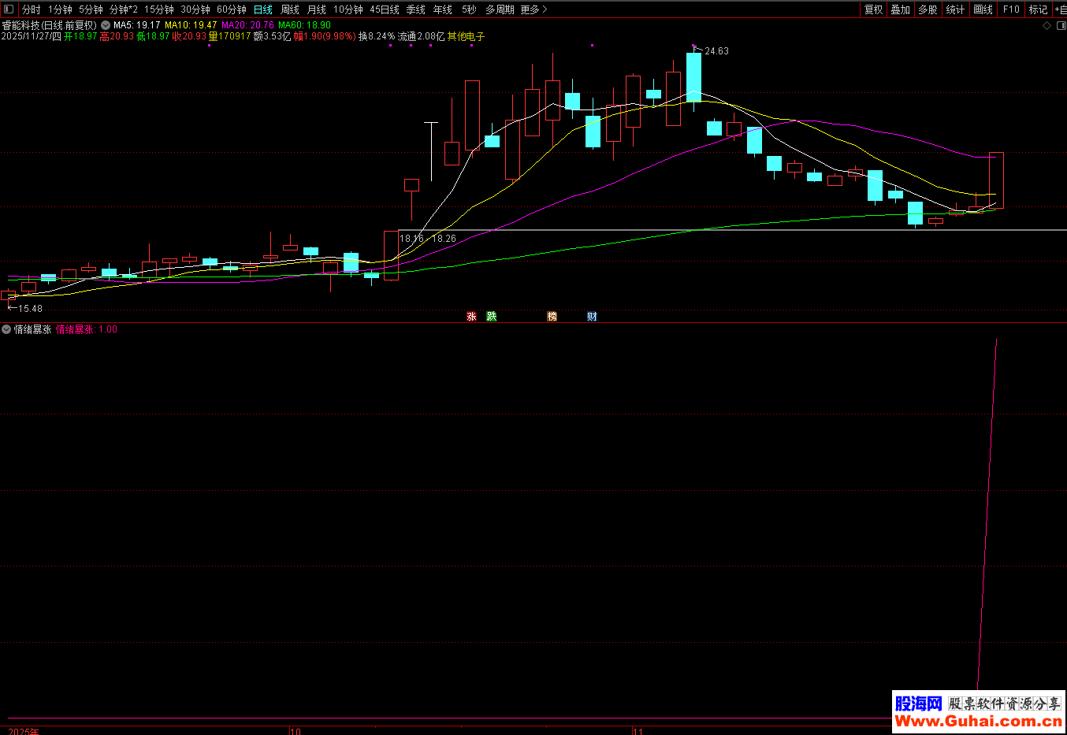This screenshot has height=735, width=1067.
Task: Expand the MA indicator dropdown arrow
Action: pyautogui.click(x=106, y=25)
